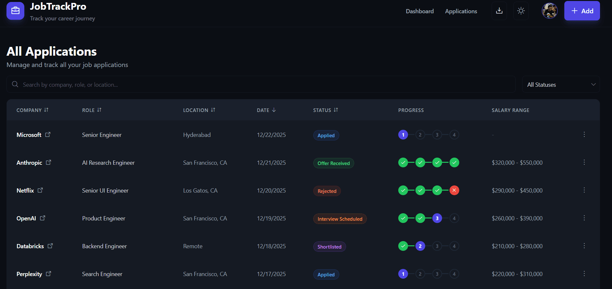
Task: Sort table by Company column
Action: point(32,110)
